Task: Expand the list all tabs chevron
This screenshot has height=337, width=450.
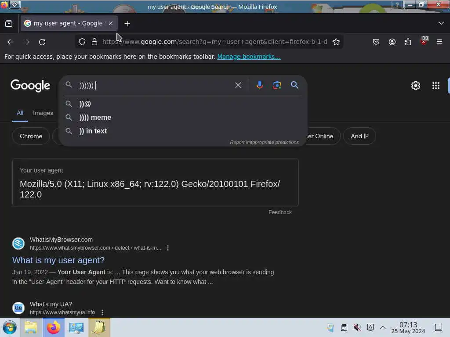Action: (x=441, y=23)
